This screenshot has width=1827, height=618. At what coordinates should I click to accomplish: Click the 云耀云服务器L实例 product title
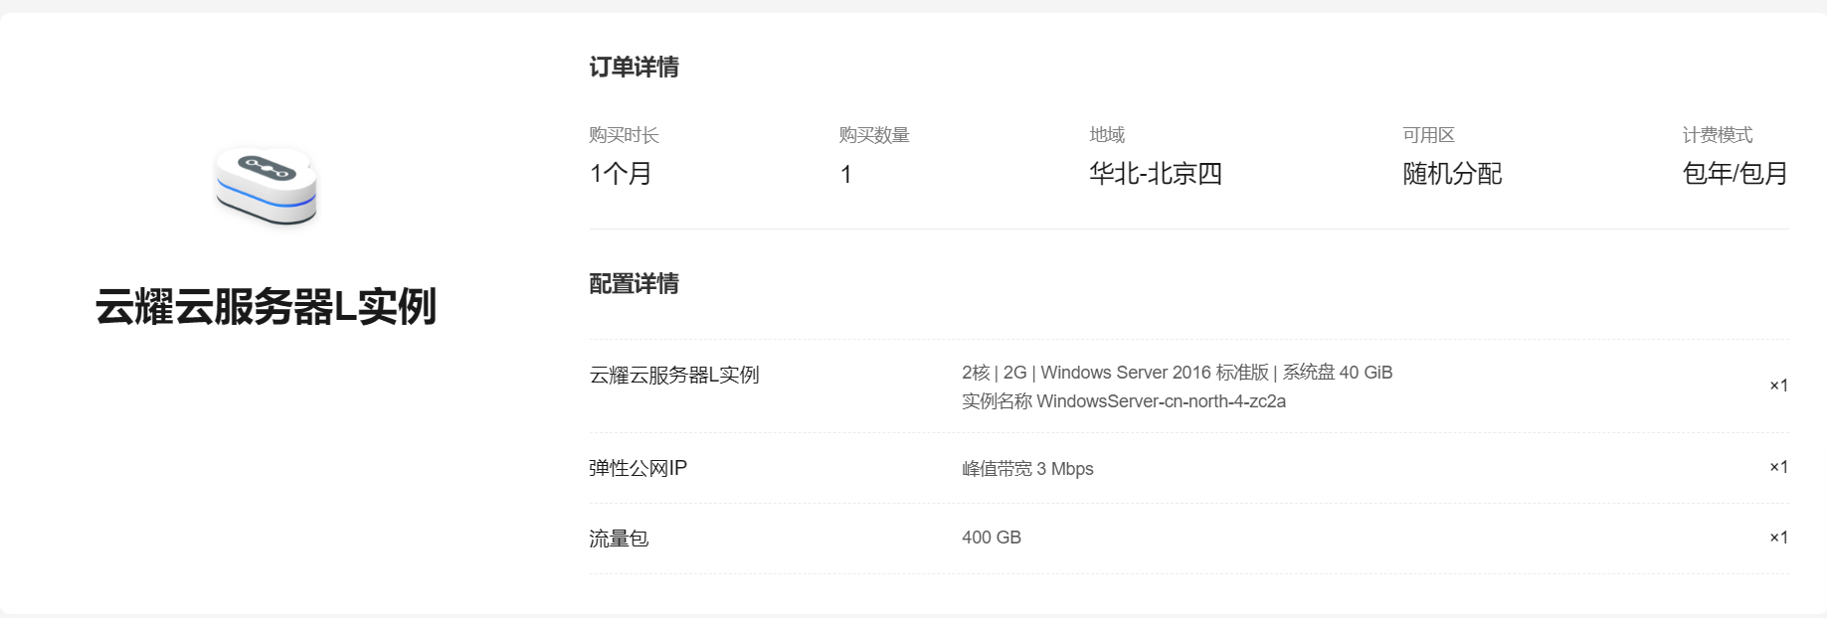pyautogui.click(x=266, y=306)
